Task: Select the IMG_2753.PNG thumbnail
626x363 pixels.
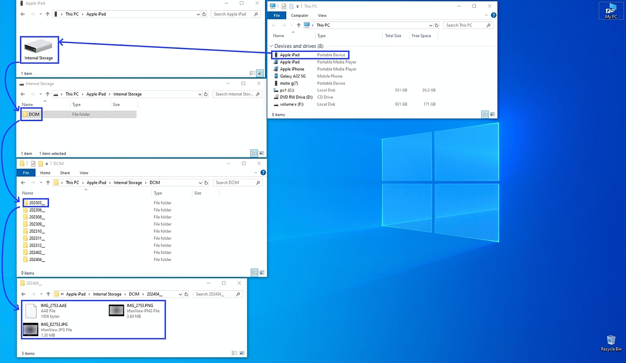Action: 116,310
